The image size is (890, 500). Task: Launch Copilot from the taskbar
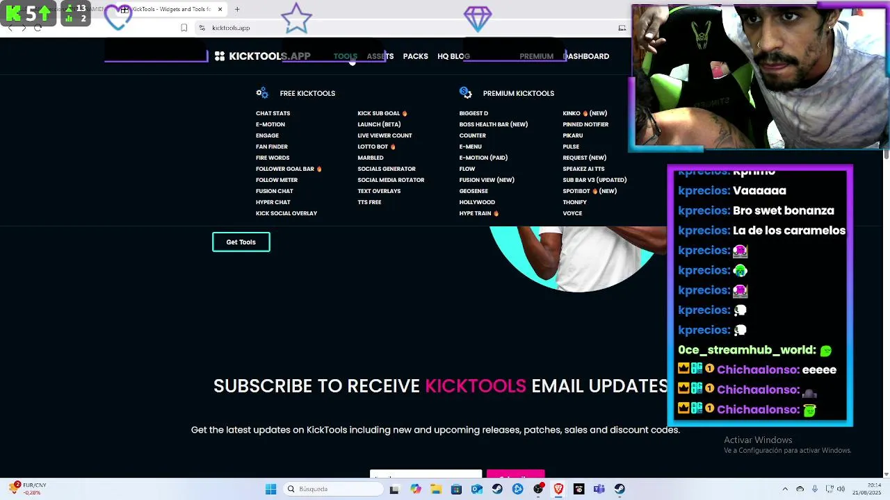[x=415, y=489]
